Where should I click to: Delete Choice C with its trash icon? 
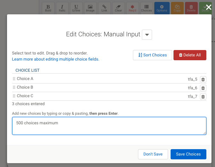(203, 97)
